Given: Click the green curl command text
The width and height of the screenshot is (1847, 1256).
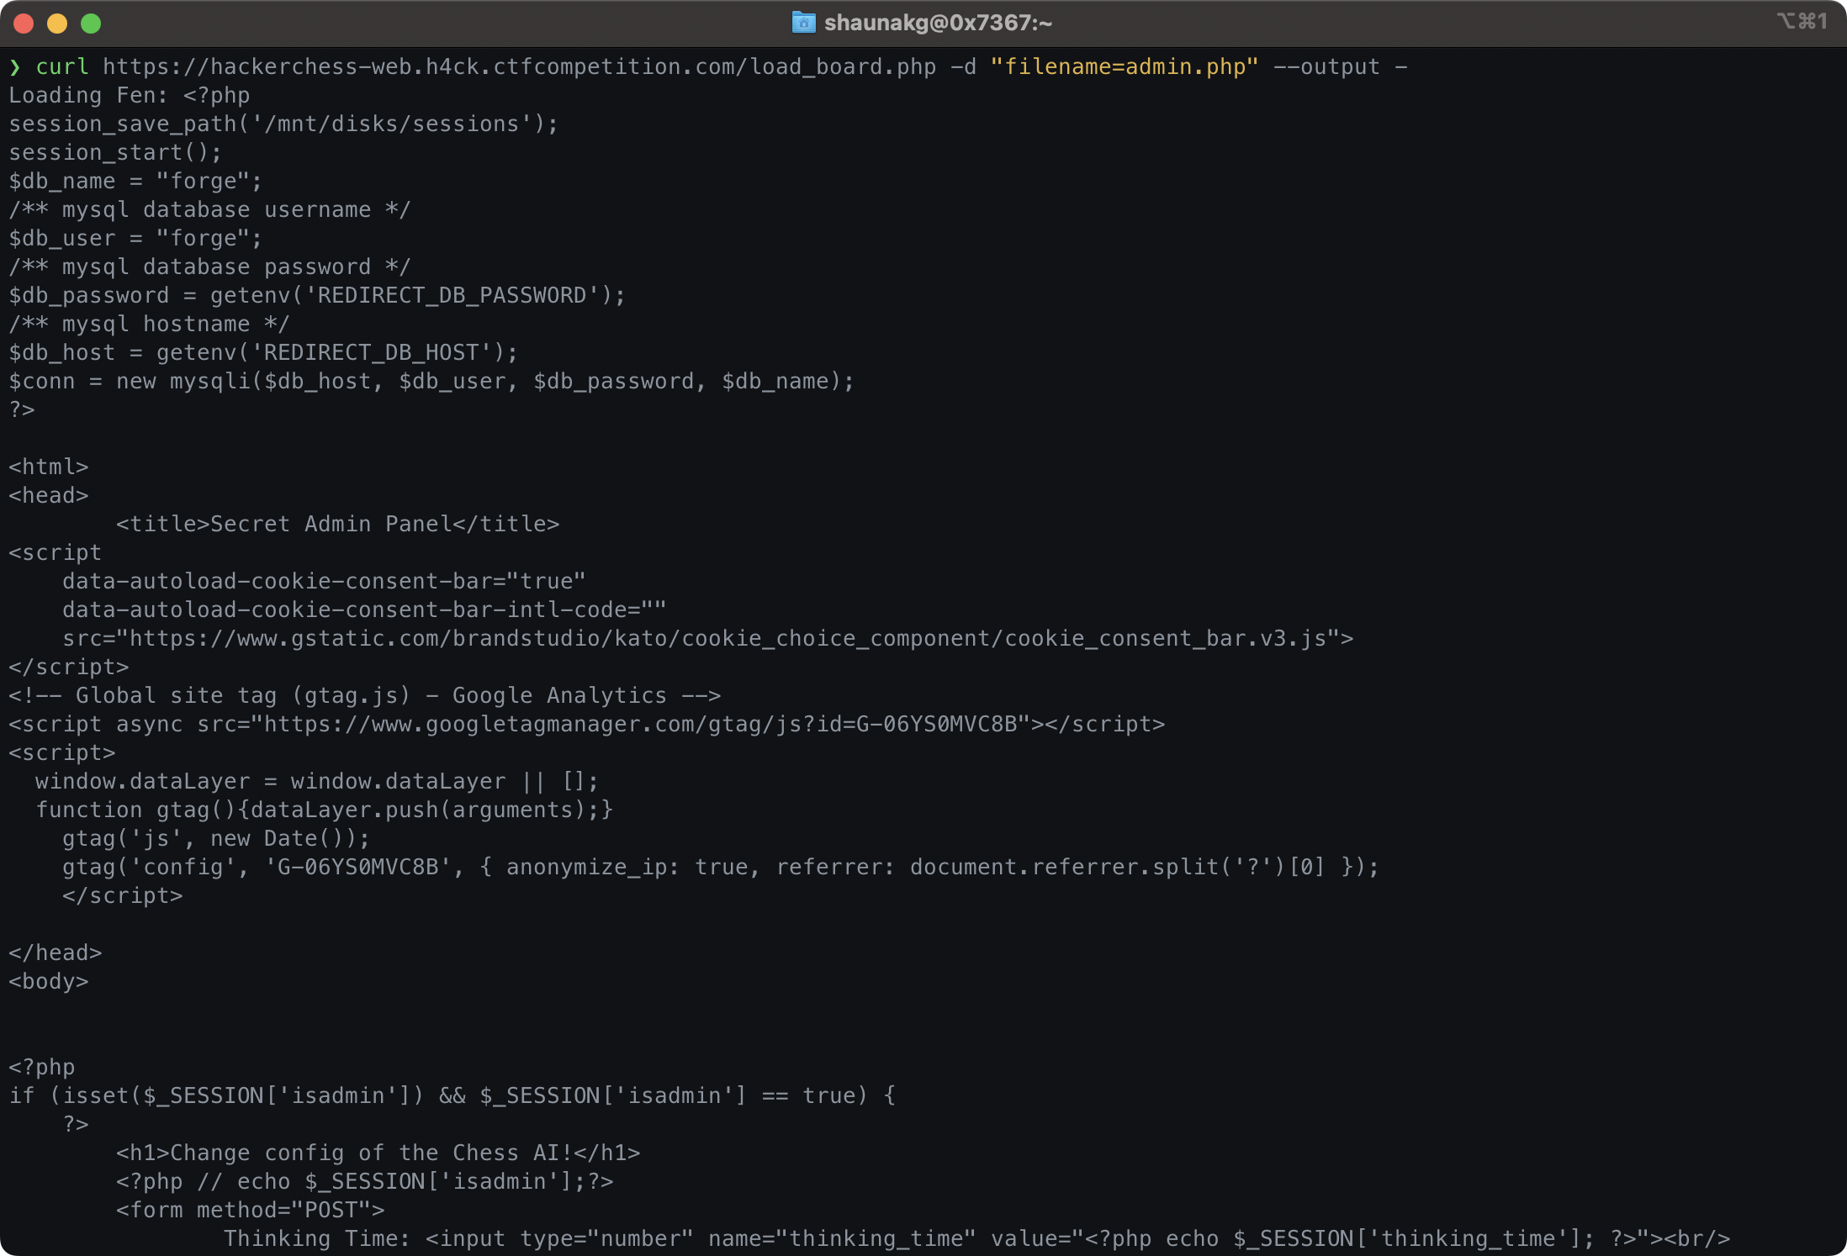Looking at the screenshot, I should 61,66.
